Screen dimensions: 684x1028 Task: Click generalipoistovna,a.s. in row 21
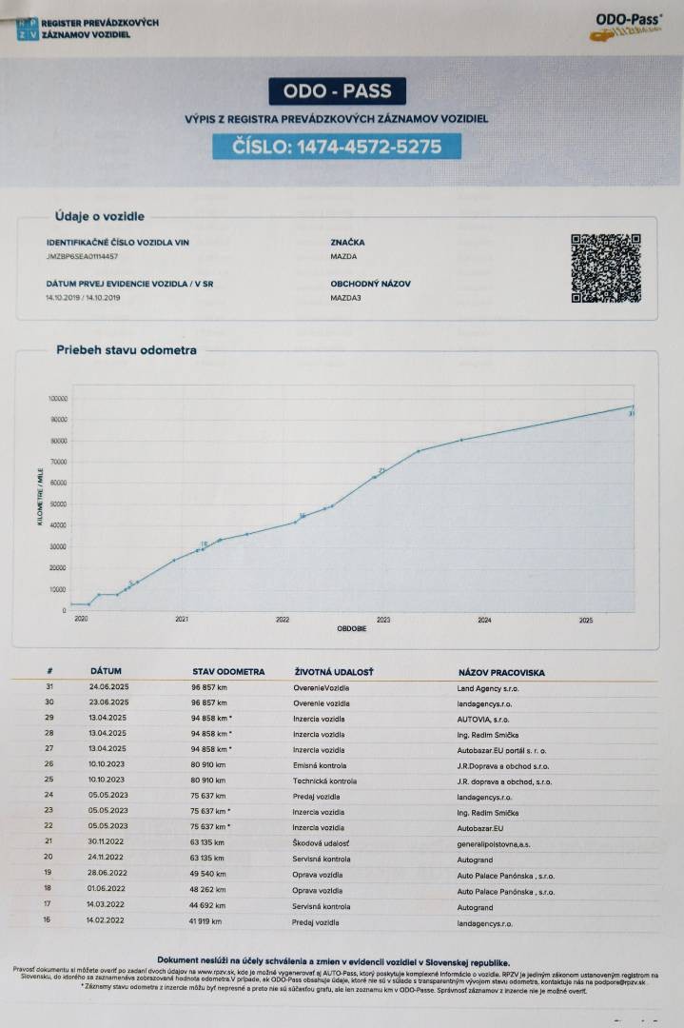click(494, 844)
